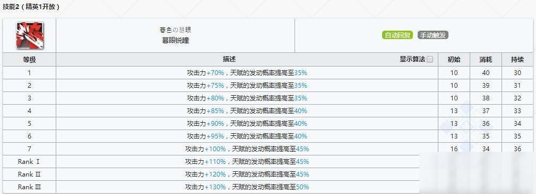Click the 等级 column header

29,60
